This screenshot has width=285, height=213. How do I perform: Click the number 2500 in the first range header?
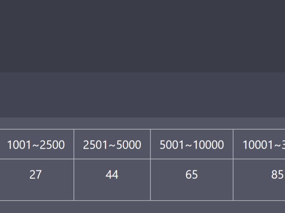click(52, 145)
